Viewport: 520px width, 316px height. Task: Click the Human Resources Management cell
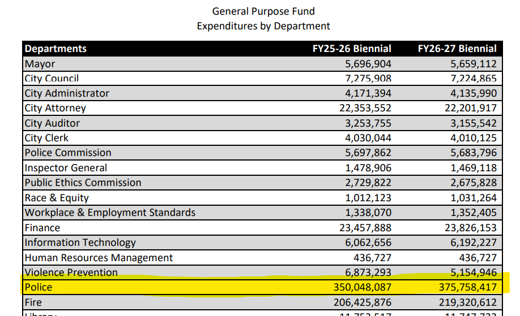click(99, 258)
